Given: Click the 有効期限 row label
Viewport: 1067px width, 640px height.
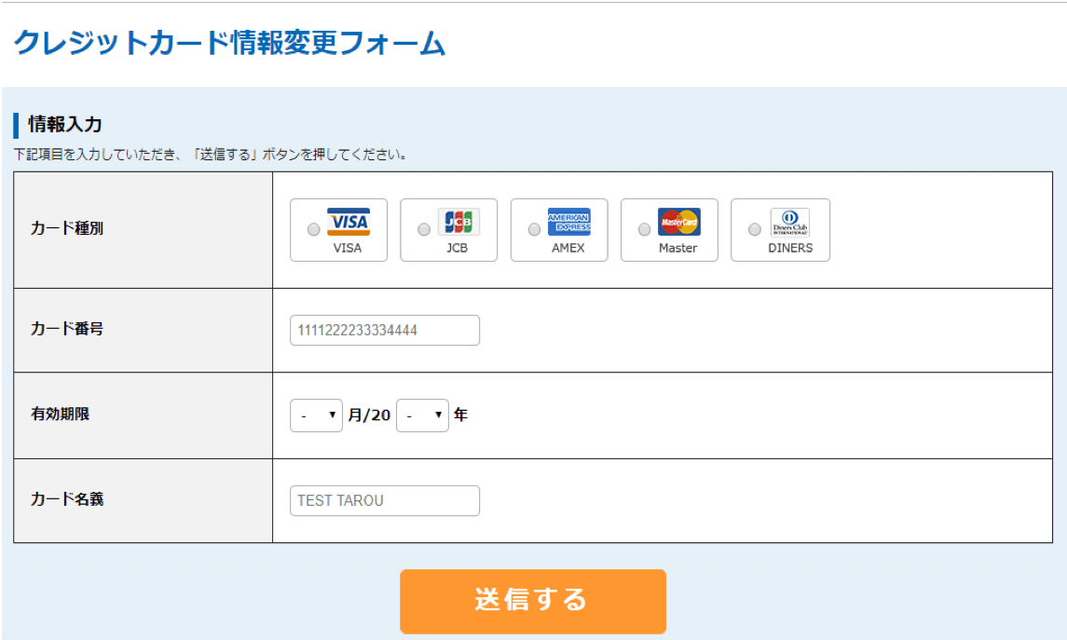Looking at the screenshot, I should 61,415.
